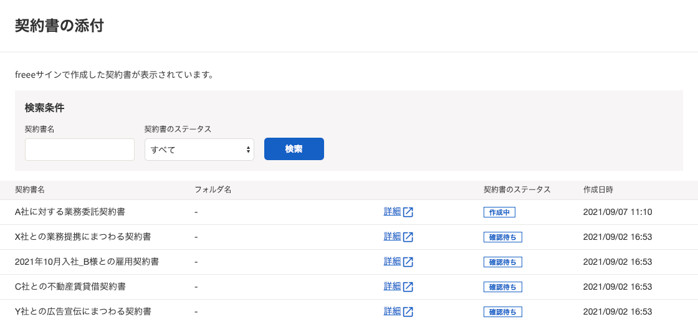Open 詳細 link for Y社との広告宣伝にまつわる契約書
698x324 pixels.
(392, 311)
